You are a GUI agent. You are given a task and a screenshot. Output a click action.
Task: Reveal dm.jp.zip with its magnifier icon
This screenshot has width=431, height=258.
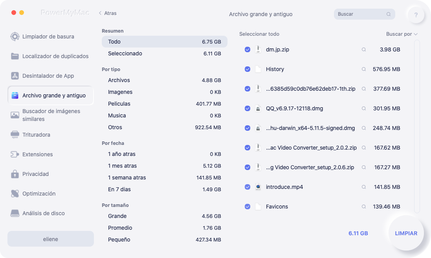tap(364, 49)
